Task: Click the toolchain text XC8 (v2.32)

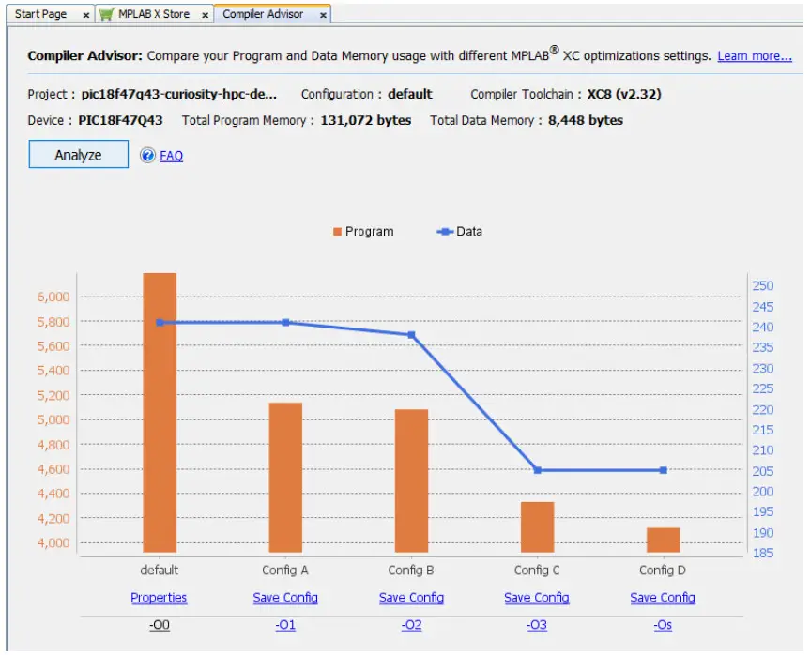Action: coord(624,94)
